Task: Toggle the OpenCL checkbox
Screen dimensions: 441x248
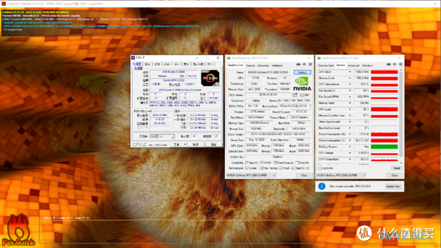Action: tap(247, 163)
